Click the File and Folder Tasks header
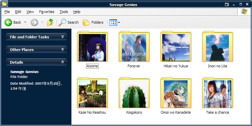This screenshot has height=126, width=252. pos(36,37)
